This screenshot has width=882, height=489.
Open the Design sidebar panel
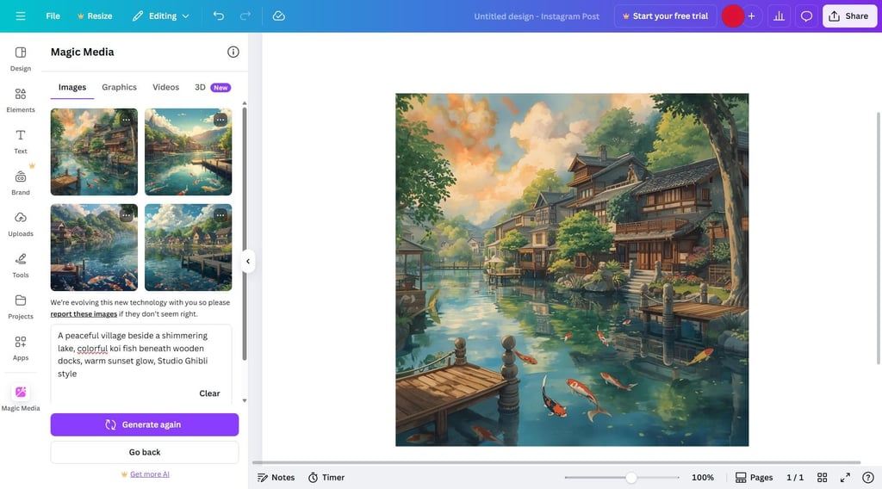pyautogui.click(x=21, y=59)
